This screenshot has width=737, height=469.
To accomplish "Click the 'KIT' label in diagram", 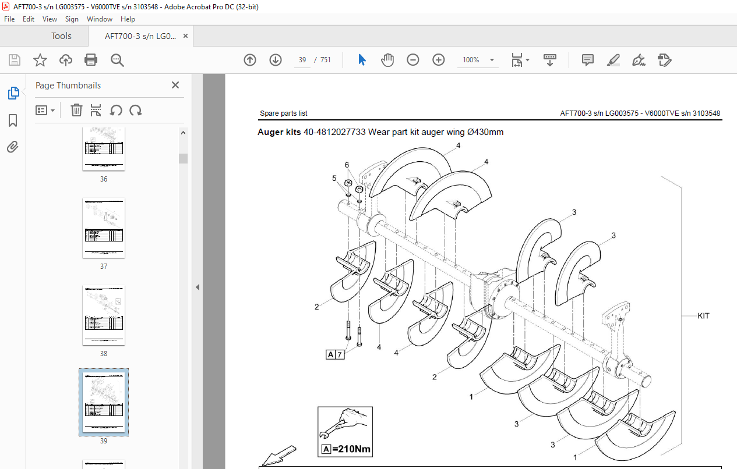I will [x=704, y=316].
